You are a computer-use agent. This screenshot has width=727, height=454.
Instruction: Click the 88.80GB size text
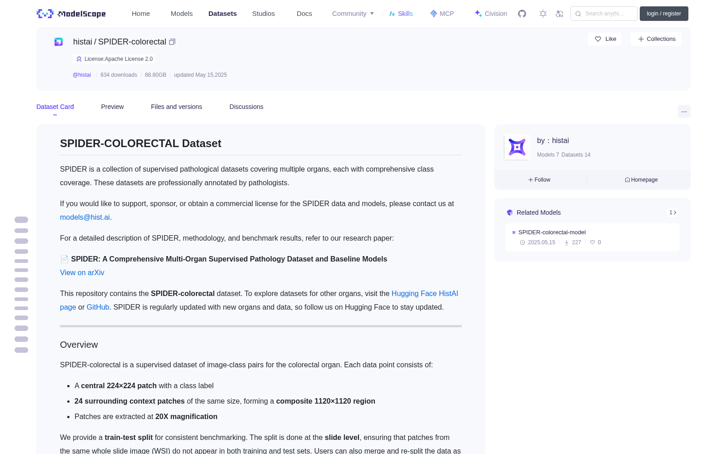pyautogui.click(x=155, y=75)
